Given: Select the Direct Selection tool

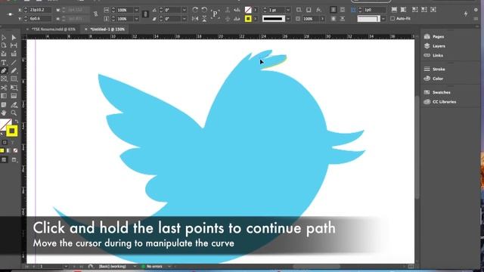Looking at the screenshot, I should (x=14, y=37).
